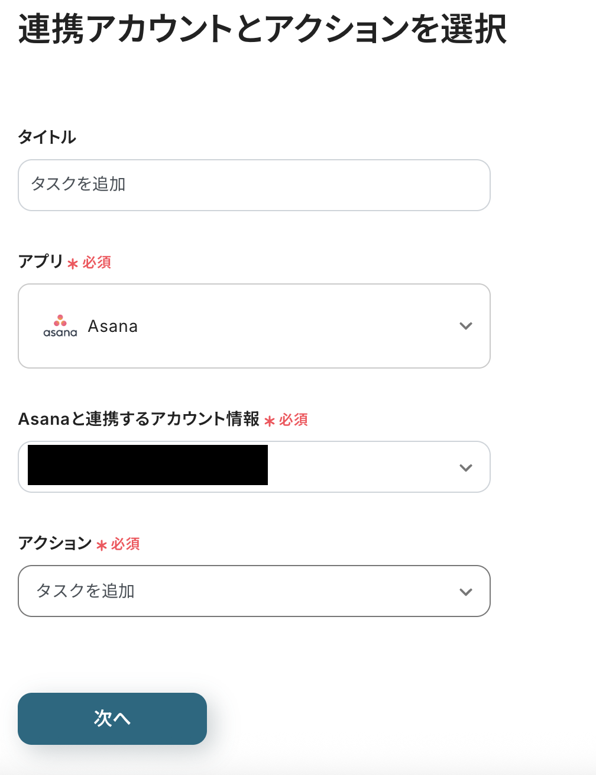Click the アプリ field label
The width and height of the screenshot is (596, 775).
point(40,261)
